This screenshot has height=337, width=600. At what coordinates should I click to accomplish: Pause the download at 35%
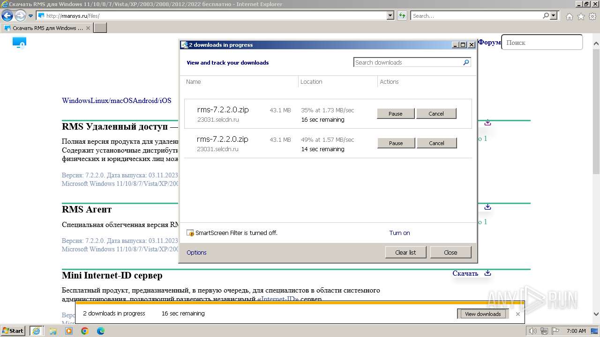pyautogui.click(x=396, y=113)
